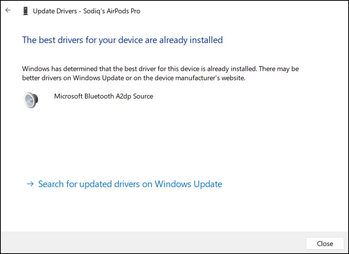Click the "Update Drivers" title text
Viewport: 349px width, 254px height.
click(55, 11)
